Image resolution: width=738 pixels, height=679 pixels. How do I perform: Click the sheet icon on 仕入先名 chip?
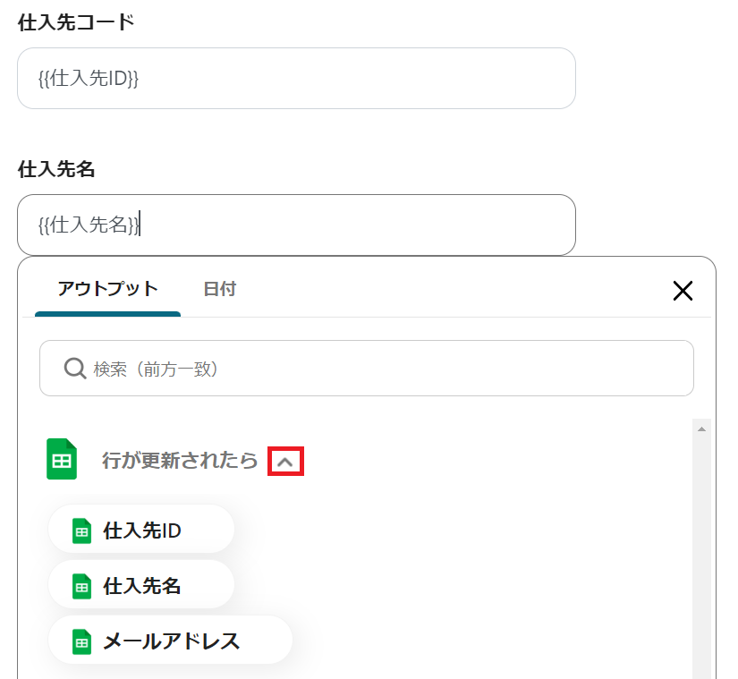point(81,587)
